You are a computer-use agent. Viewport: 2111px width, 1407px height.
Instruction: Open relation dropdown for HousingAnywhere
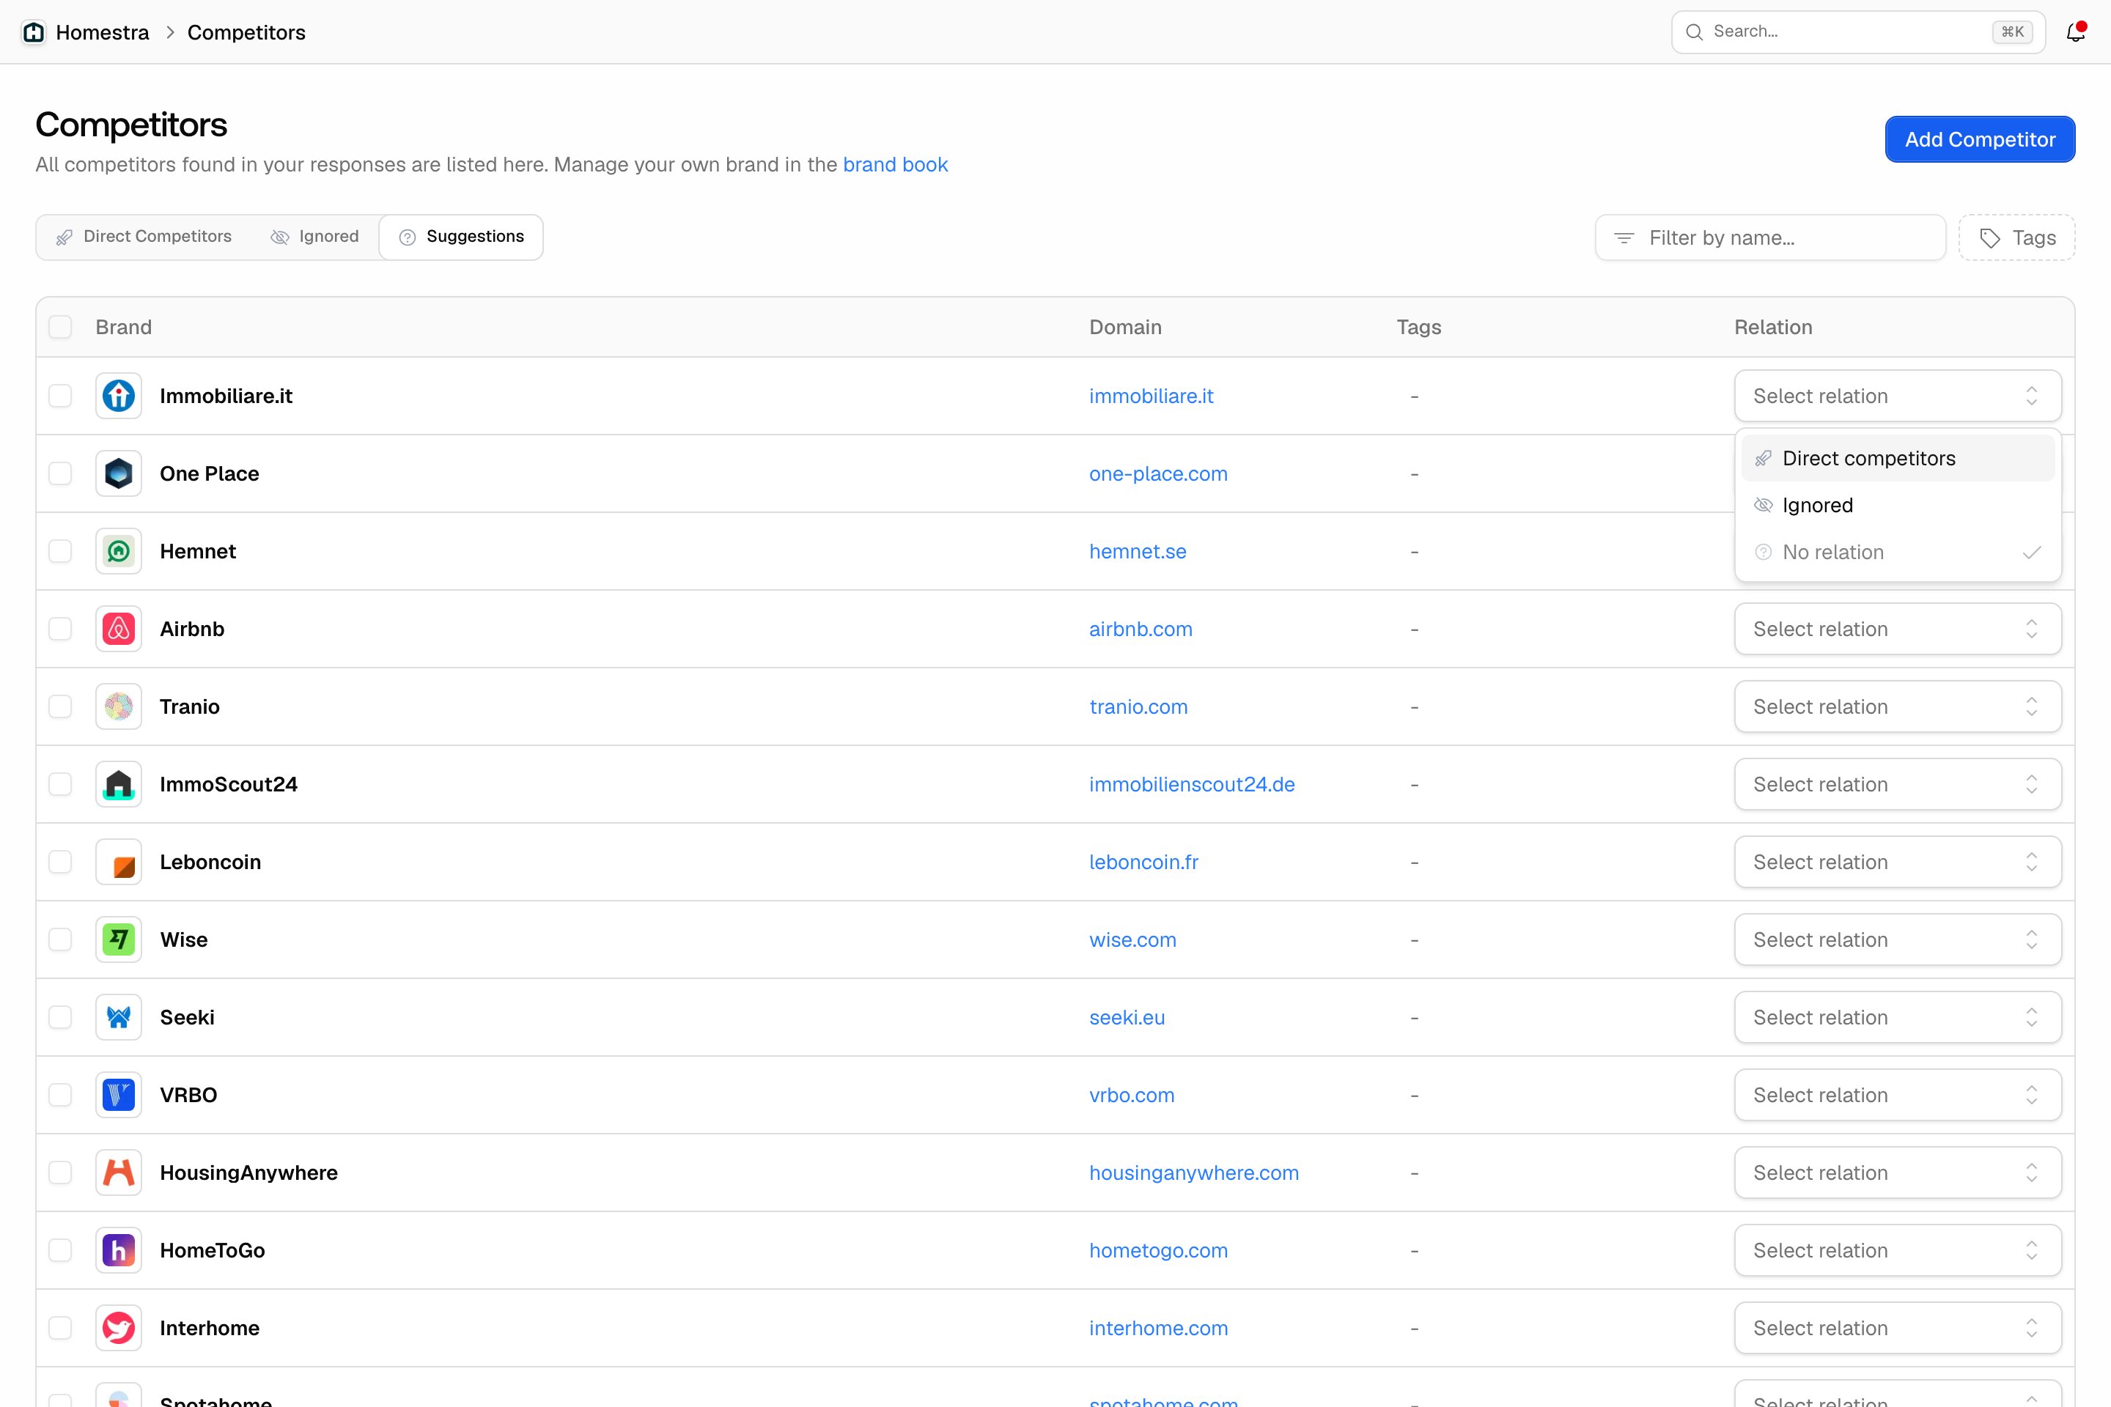[x=1898, y=1172]
